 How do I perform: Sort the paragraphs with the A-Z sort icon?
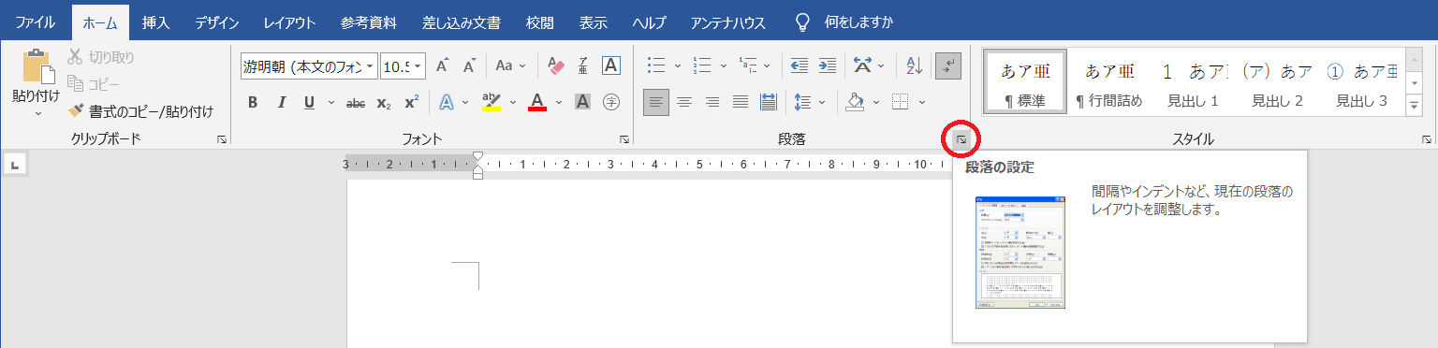(x=915, y=66)
